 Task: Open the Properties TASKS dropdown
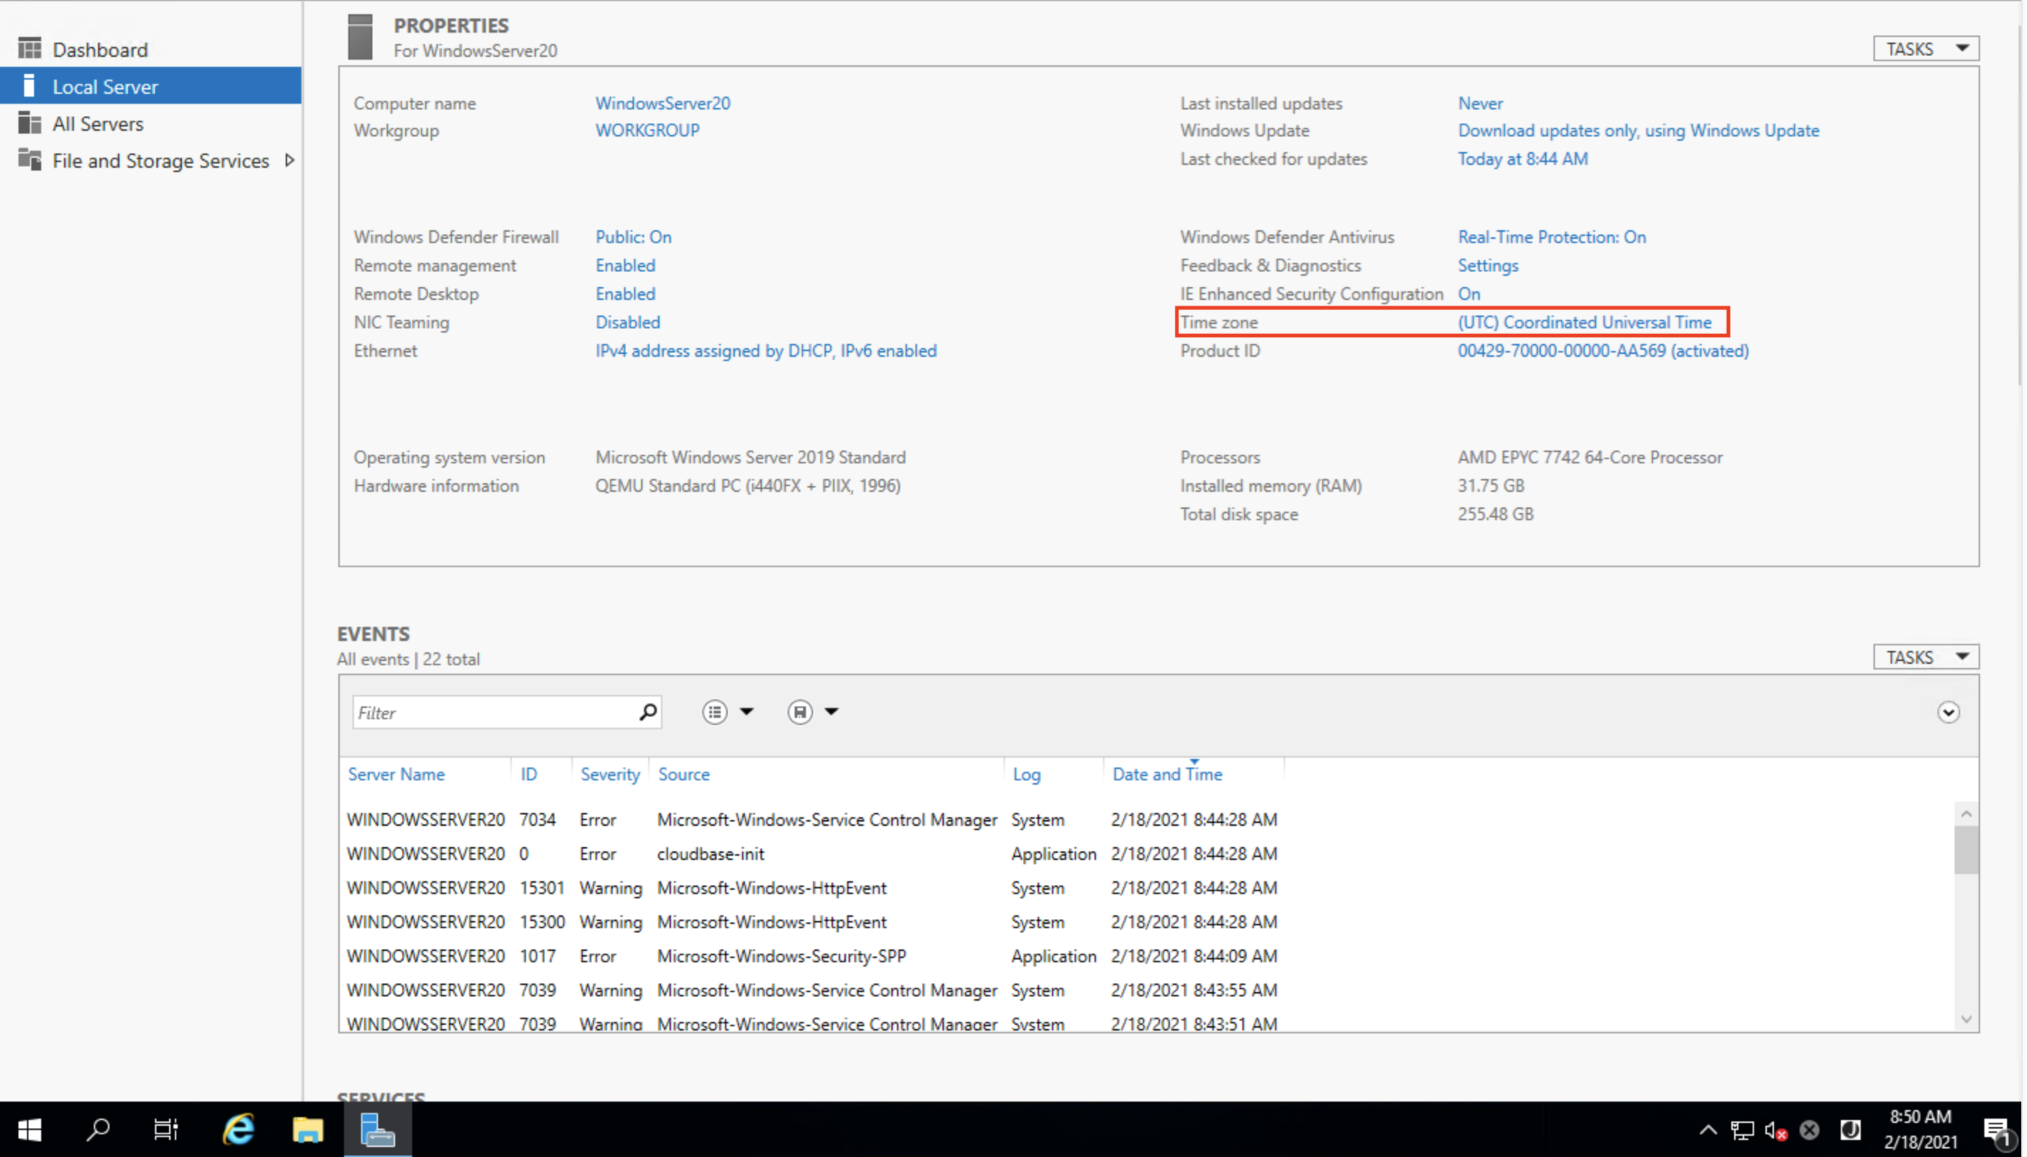click(x=1925, y=49)
